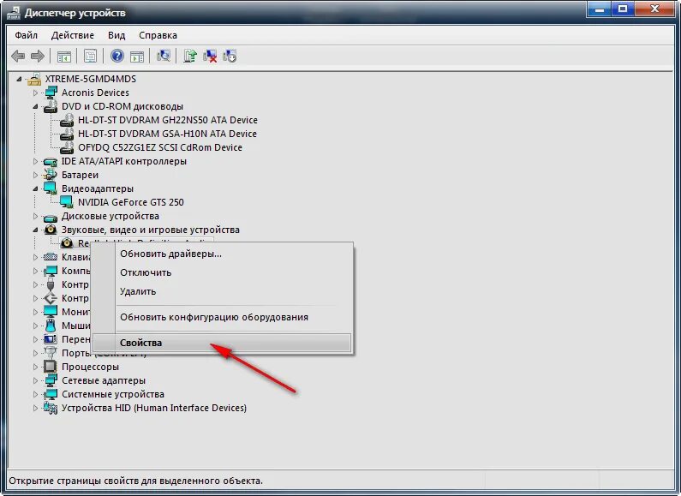
Task: Click the NVIDIA GeForce GTS 250 display icon
Action: pyautogui.click(x=67, y=202)
